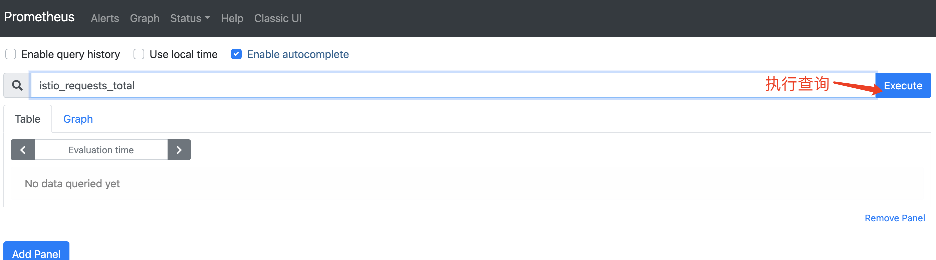Open Alerts in the navigation bar
Screen dimensions: 936x260
click(104, 18)
